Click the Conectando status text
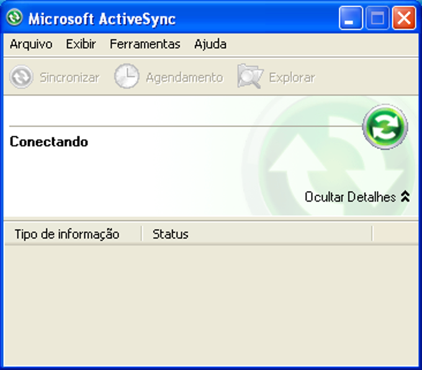 coord(49,142)
